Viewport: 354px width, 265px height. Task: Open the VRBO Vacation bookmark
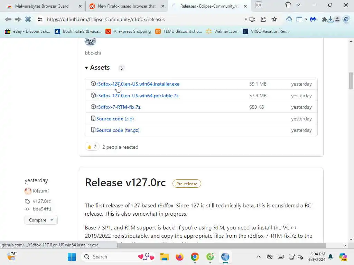point(266,31)
